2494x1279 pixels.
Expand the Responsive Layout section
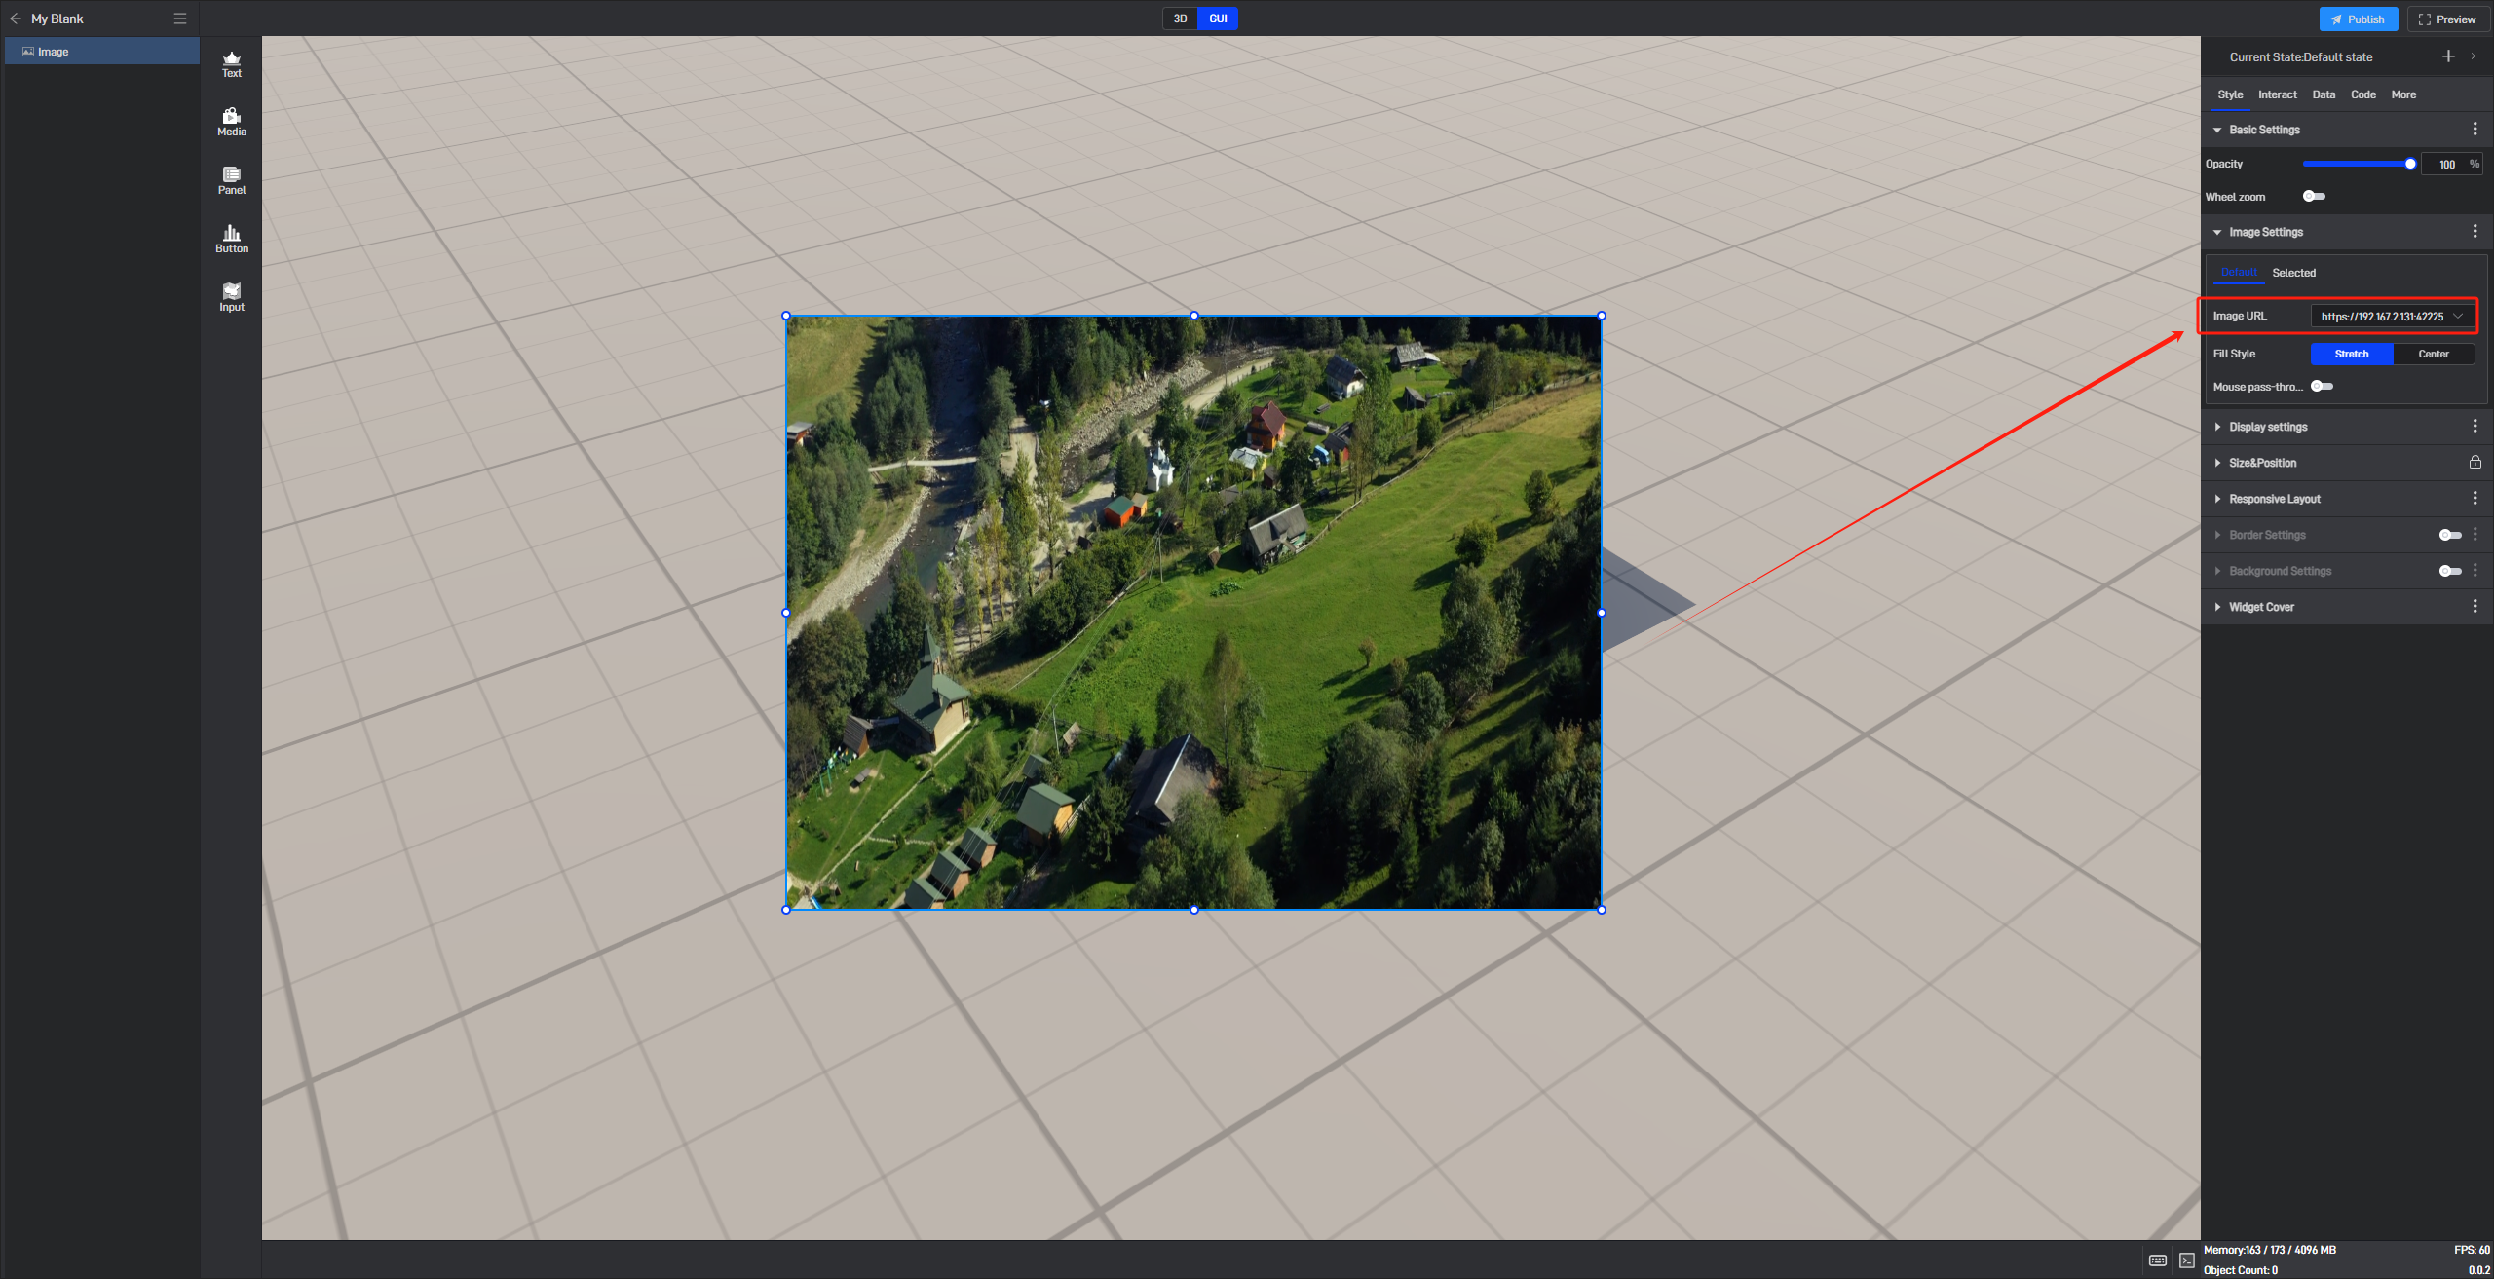click(x=2217, y=499)
